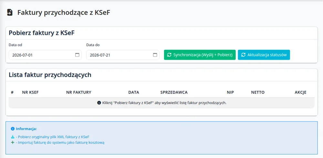Click the plus import icon in the legend

pos(13,143)
